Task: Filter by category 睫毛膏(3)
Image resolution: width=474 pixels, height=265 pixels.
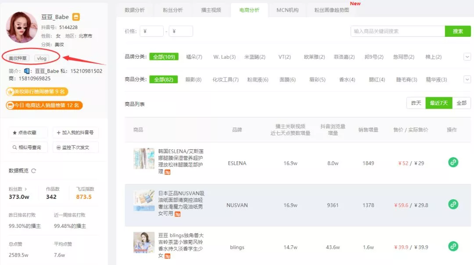Action: click(406, 80)
